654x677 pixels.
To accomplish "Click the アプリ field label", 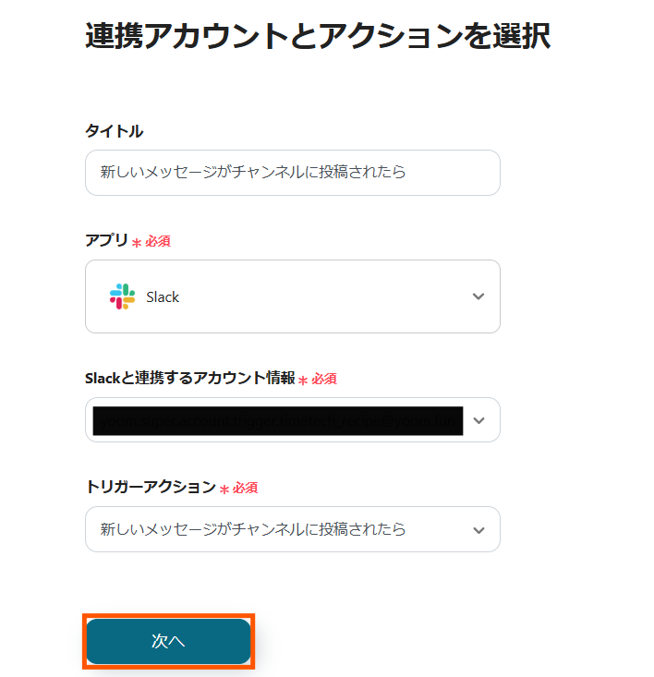I will 106,240.
